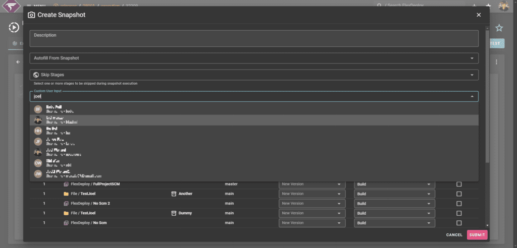Open the Autofill From Snapshot dropdown
517x248 pixels.
point(254,58)
